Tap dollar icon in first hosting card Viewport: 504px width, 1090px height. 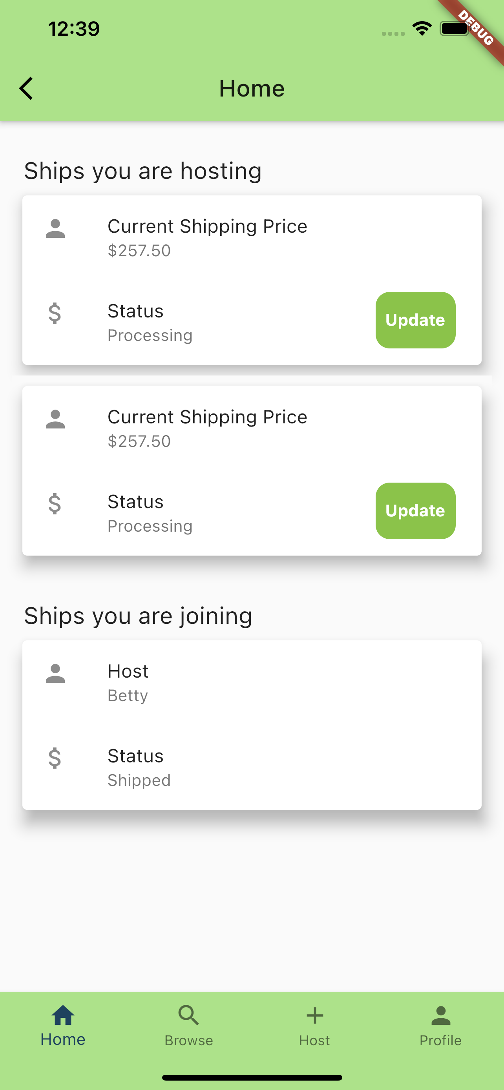[55, 314]
